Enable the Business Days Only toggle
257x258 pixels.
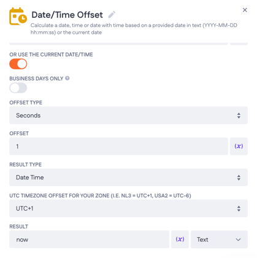tap(18, 88)
